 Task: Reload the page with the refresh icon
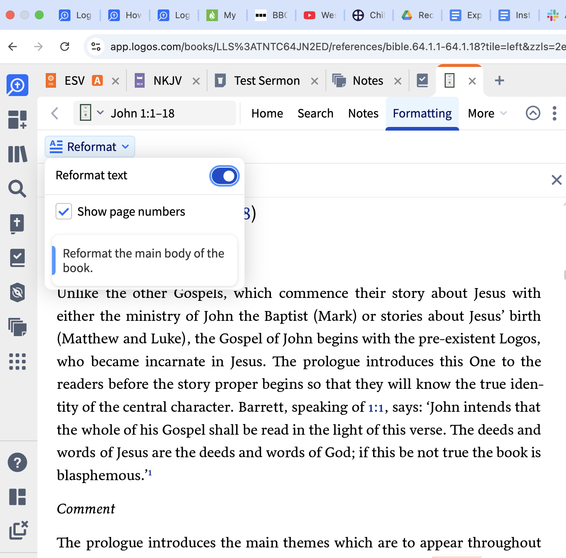tap(65, 47)
